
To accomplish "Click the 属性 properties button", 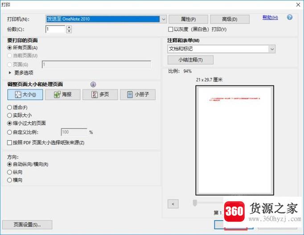I will [188, 19].
